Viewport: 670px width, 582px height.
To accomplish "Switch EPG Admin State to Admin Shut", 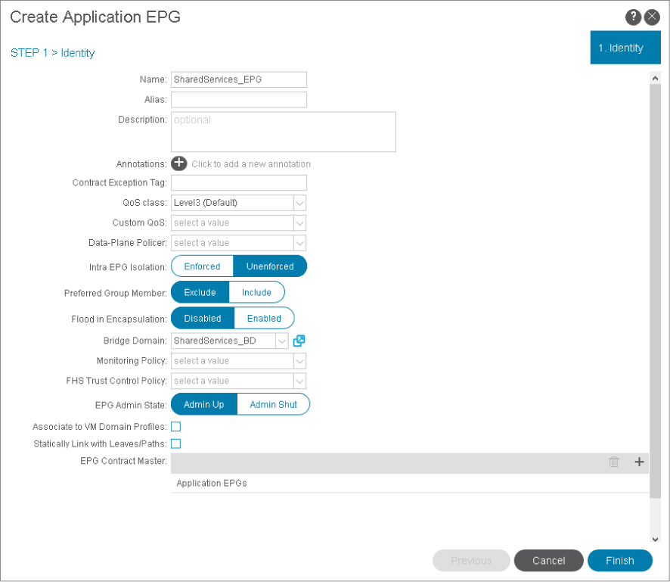I will pyautogui.click(x=273, y=404).
